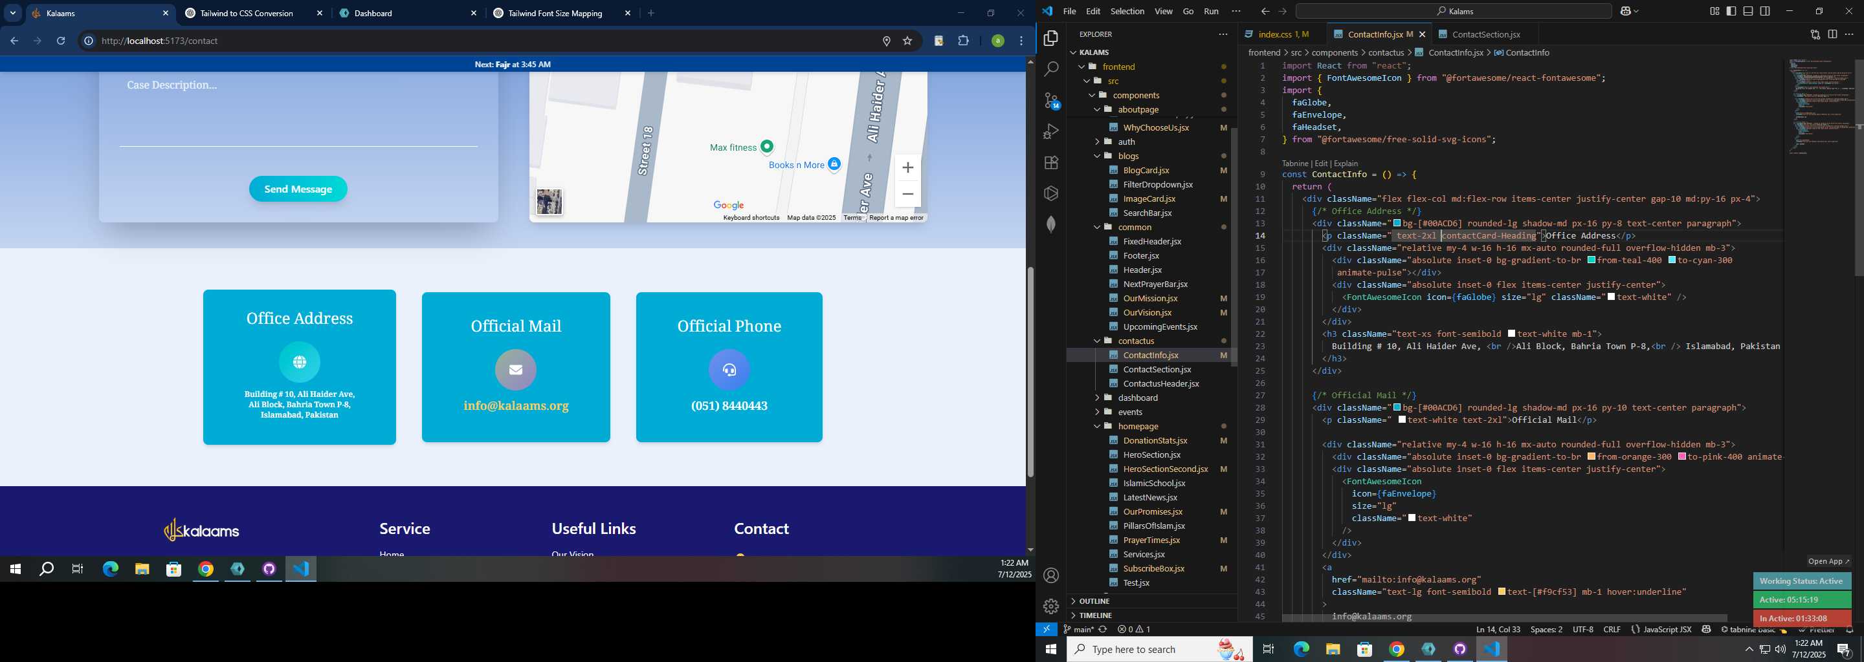The image size is (1864, 662).
Task: Click the Case Description text area
Action: point(298,110)
